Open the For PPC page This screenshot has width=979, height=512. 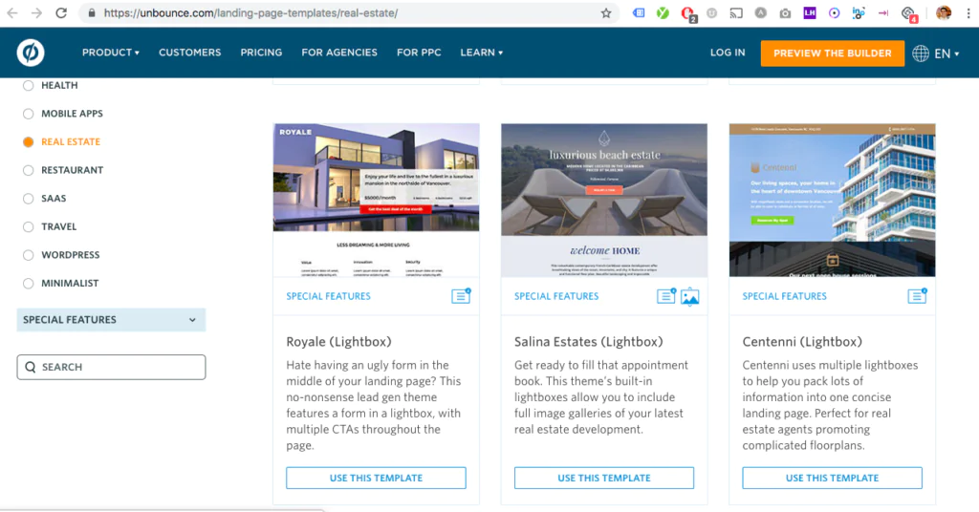(x=419, y=53)
